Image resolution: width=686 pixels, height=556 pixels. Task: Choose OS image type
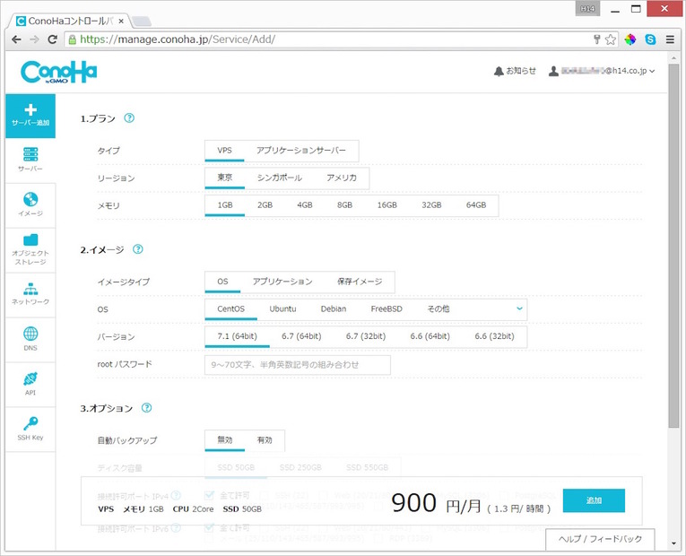(x=222, y=282)
